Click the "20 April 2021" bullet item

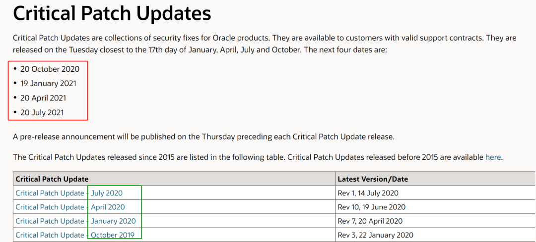click(43, 98)
